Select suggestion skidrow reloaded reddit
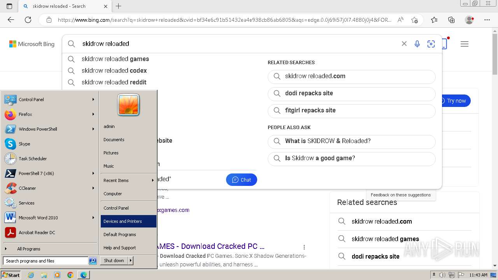Screen dimensions: 498x280 click(160, 82)
